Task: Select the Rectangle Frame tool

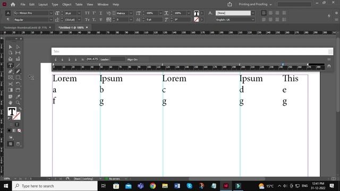Action: [x=10, y=77]
